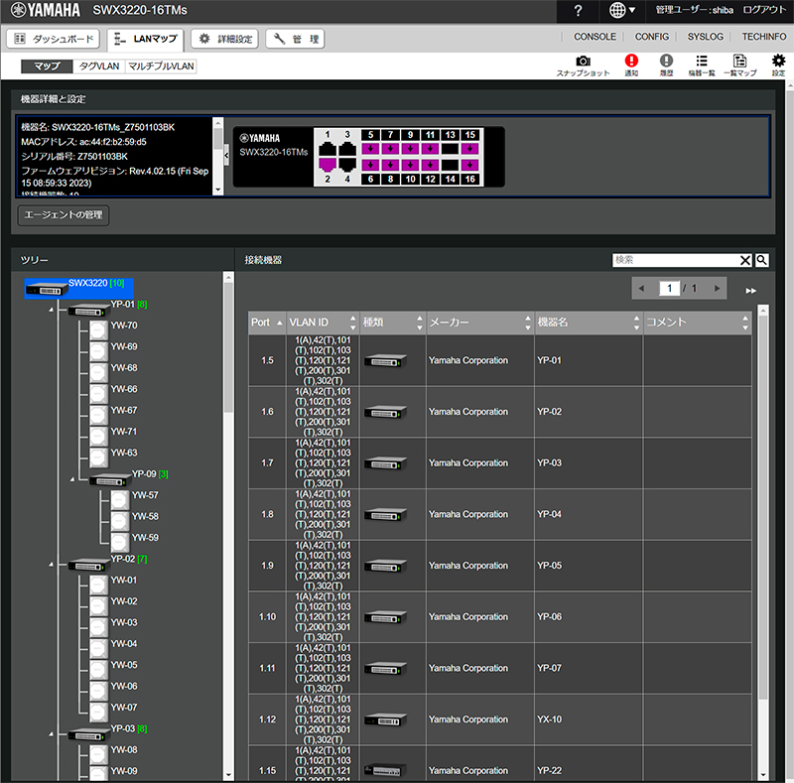Select port 6 on the switch diagram
Viewport: 794px width, 783px height.
click(370, 165)
